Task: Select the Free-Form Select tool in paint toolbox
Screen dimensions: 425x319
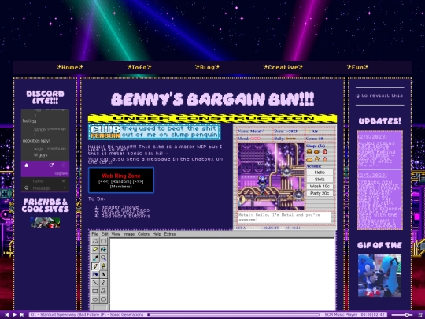Action: (95, 241)
